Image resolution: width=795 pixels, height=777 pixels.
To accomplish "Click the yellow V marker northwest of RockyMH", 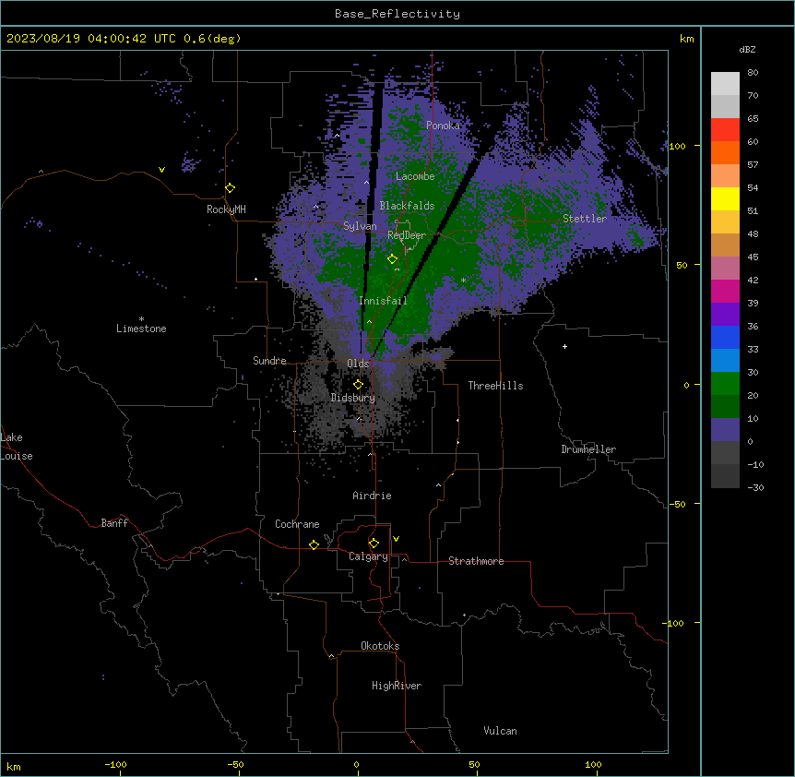I will [x=161, y=170].
